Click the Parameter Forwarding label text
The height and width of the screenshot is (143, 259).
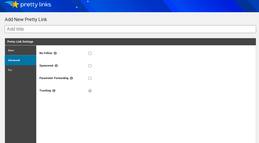pyautogui.click(x=54, y=78)
